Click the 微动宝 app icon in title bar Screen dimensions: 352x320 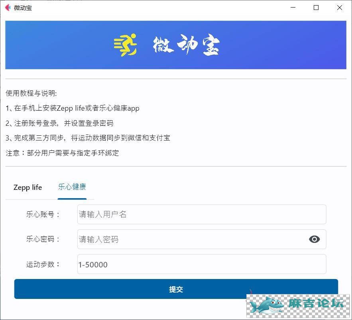[x=8, y=8]
